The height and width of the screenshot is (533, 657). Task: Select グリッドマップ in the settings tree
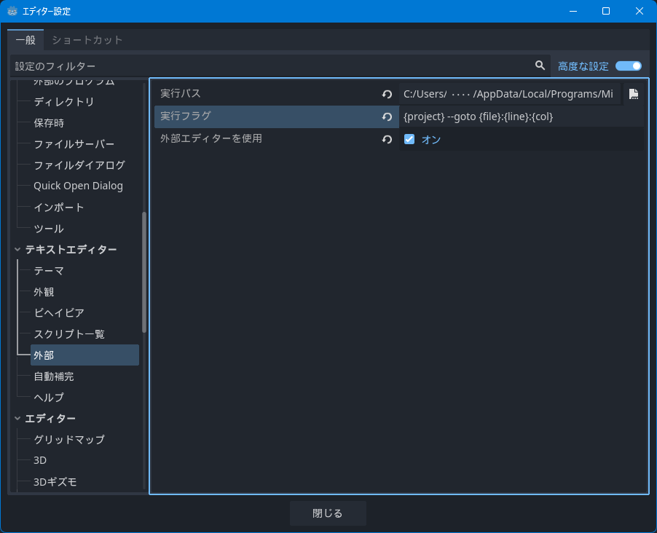[x=69, y=440]
